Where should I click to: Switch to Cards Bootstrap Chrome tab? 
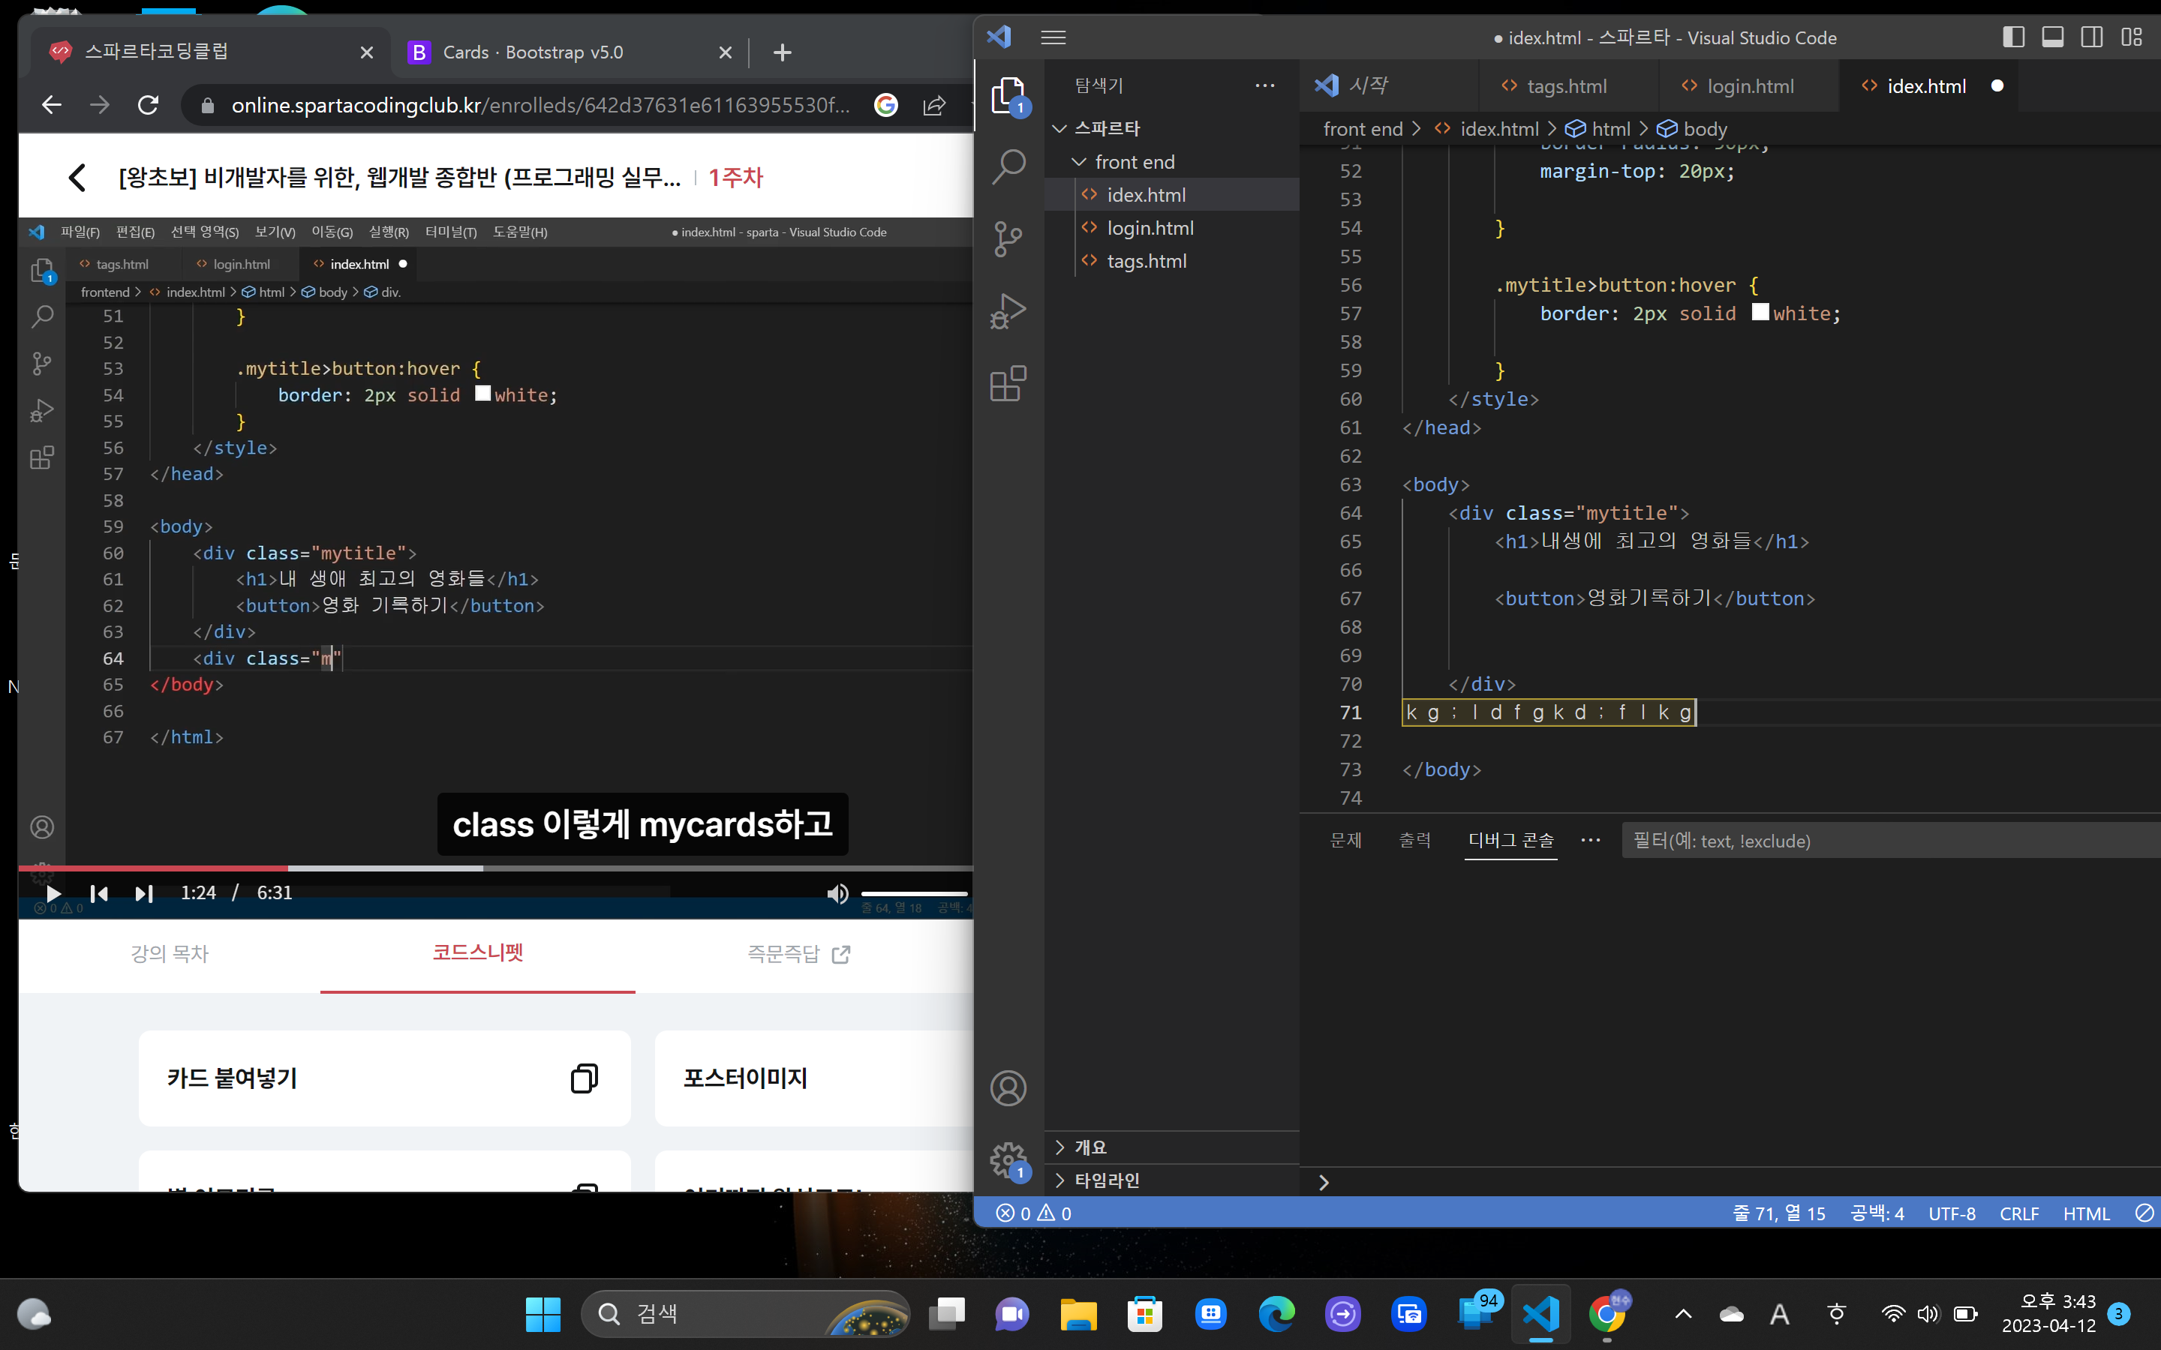pos(569,52)
